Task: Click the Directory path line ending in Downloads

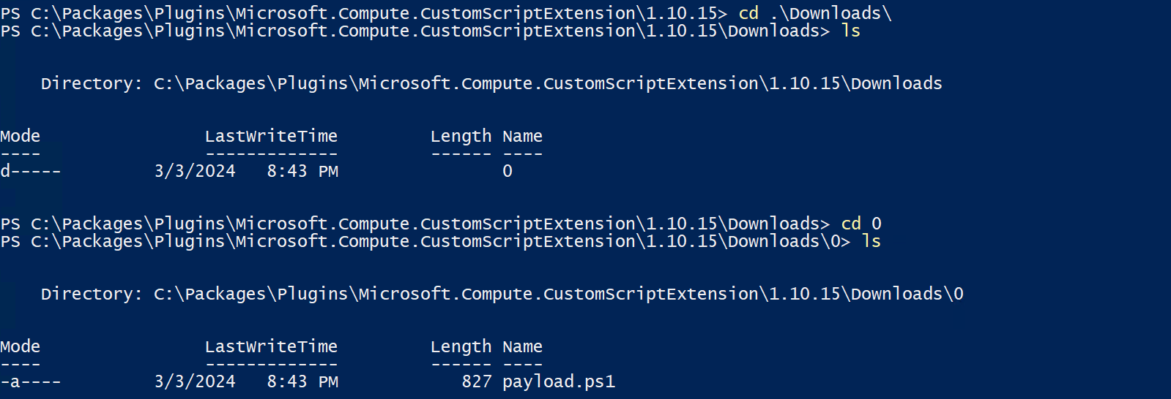Action: [491, 83]
